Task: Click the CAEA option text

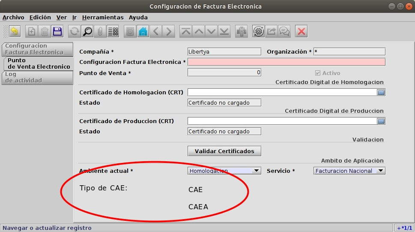Action: (198, 207)
